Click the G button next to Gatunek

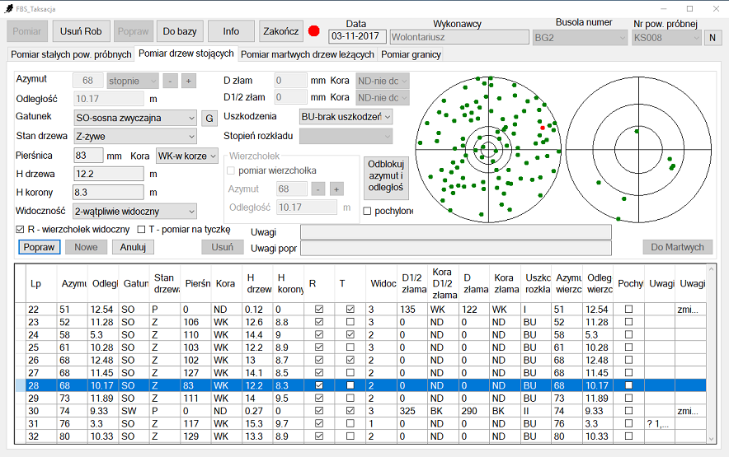210,117
